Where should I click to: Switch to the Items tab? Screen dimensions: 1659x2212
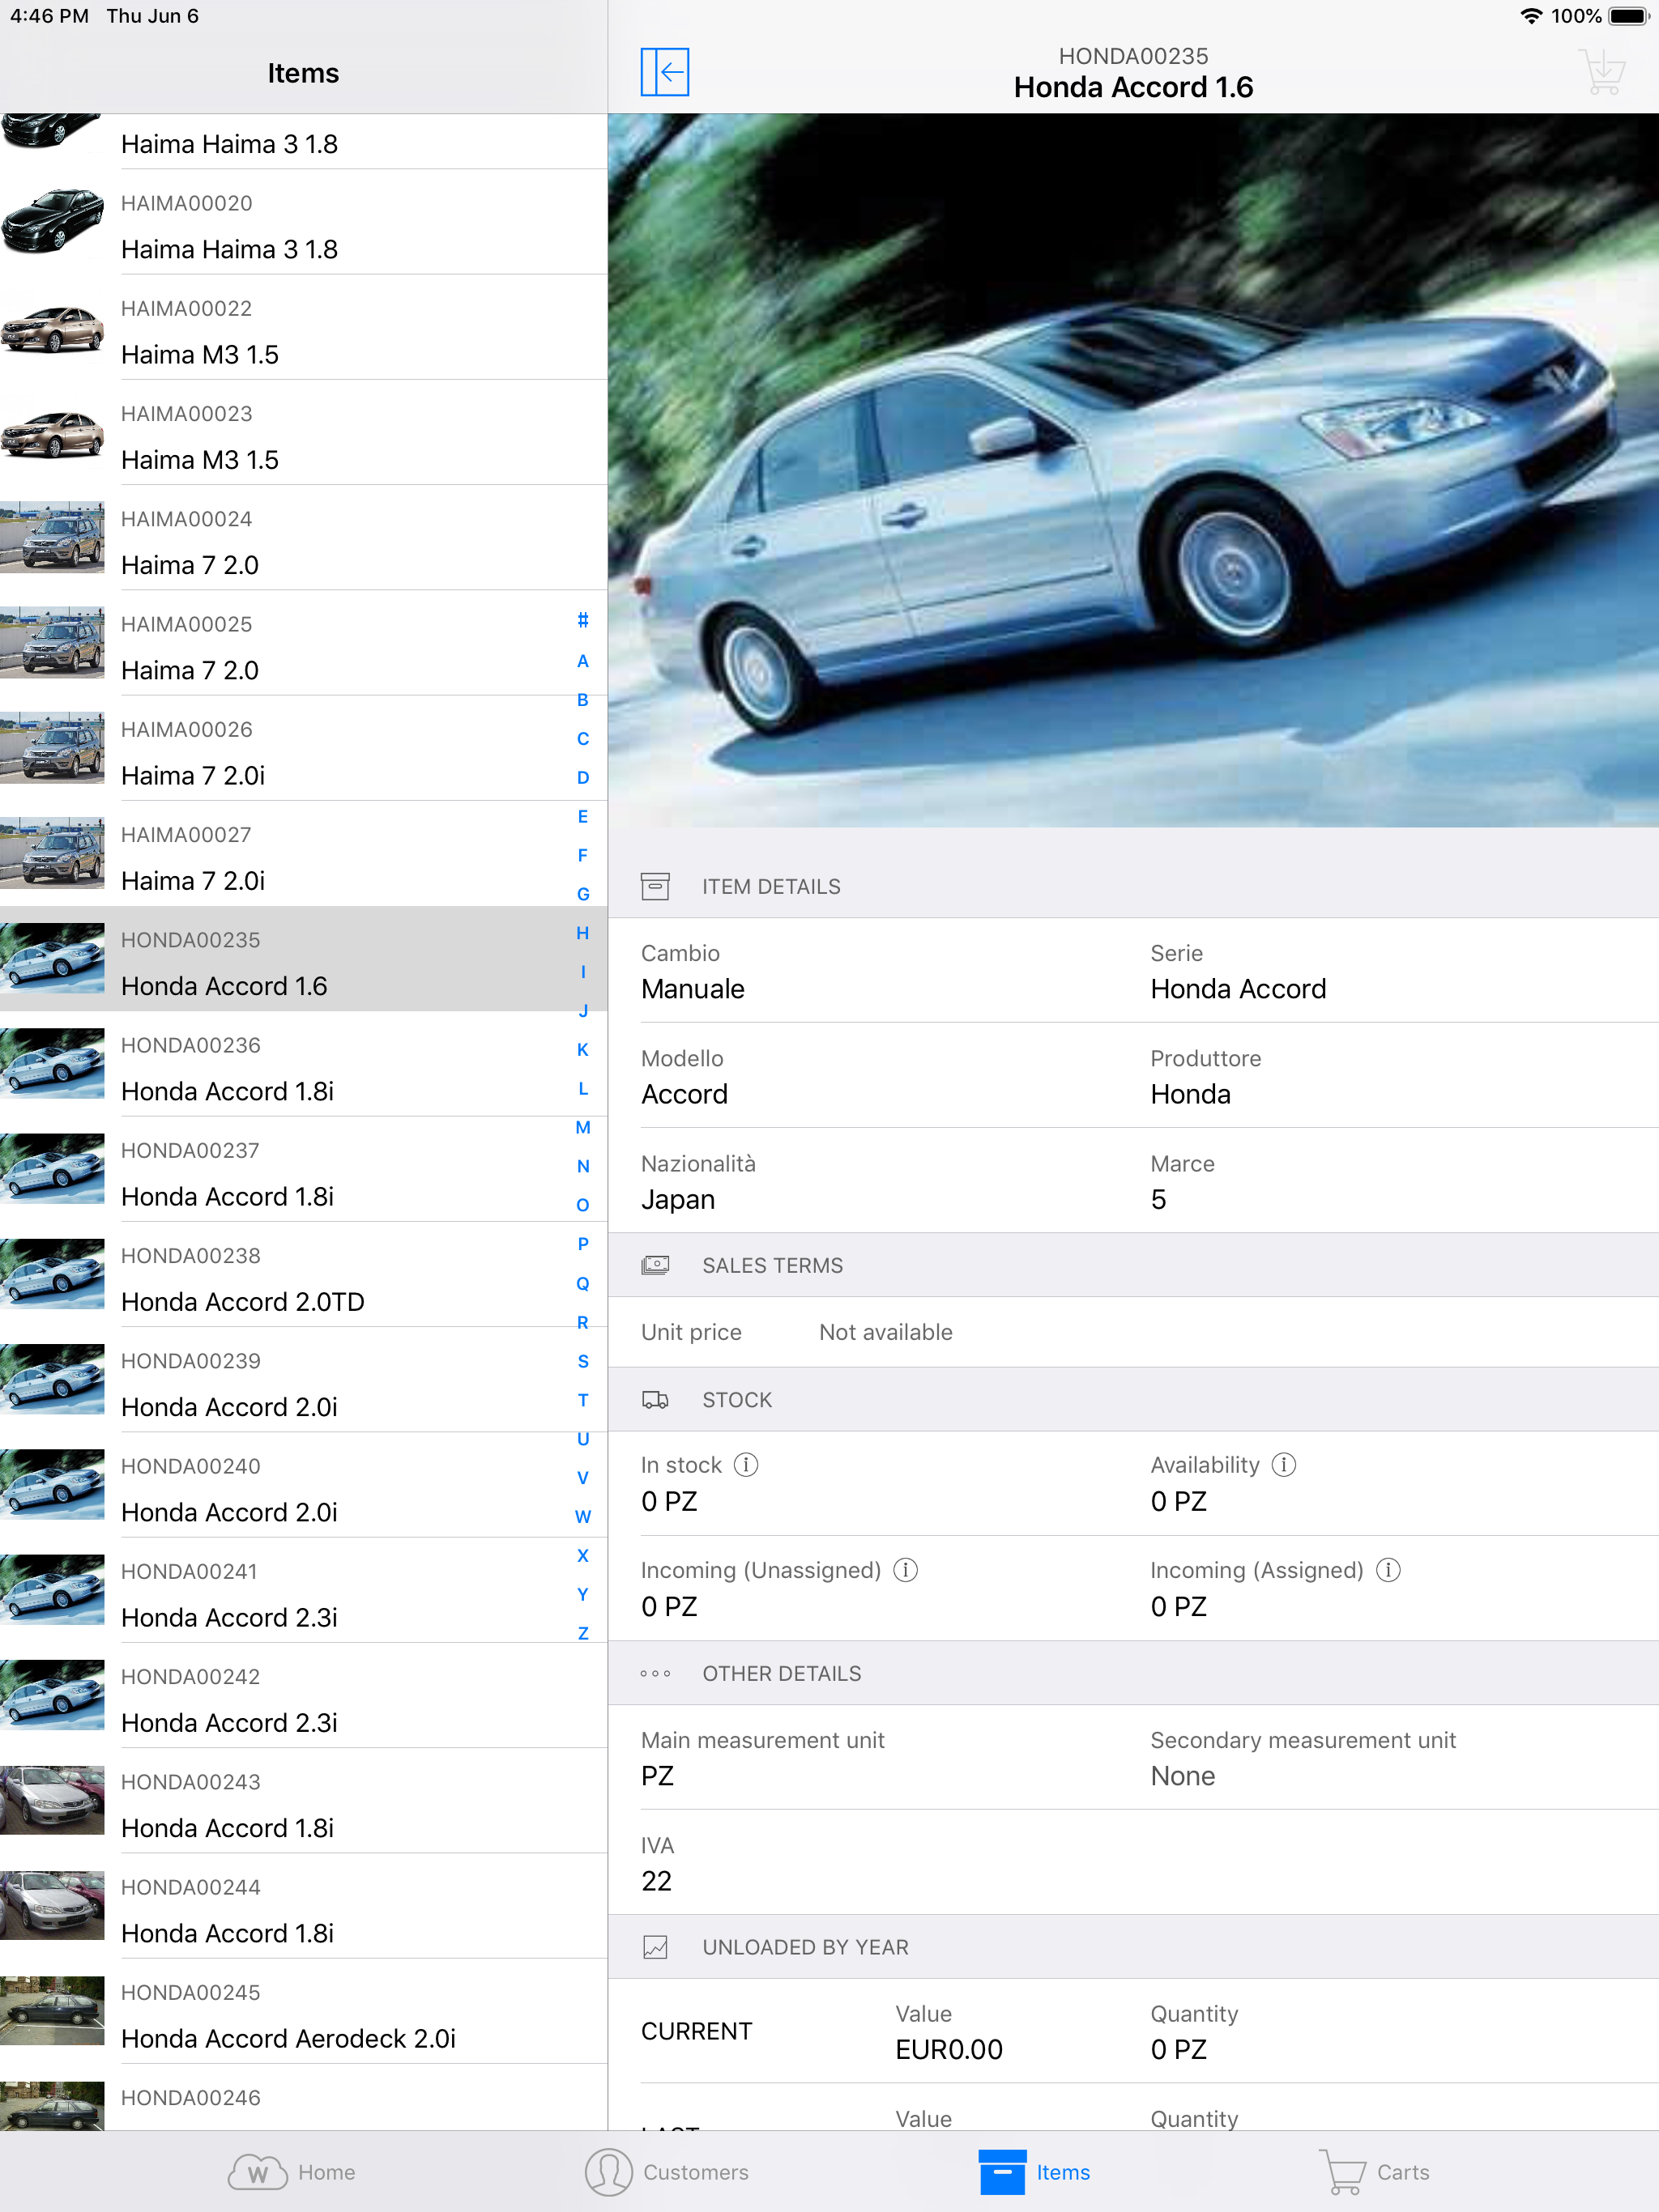(x=1034, y=2172)
